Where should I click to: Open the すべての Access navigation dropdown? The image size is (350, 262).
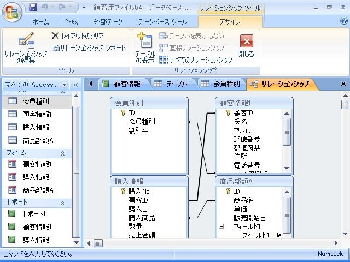pyautogui.click(x=65, y=85)
